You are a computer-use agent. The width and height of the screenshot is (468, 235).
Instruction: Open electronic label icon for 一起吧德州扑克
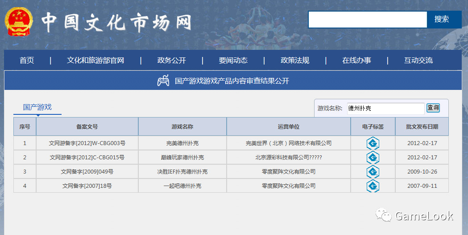[373, 186]
